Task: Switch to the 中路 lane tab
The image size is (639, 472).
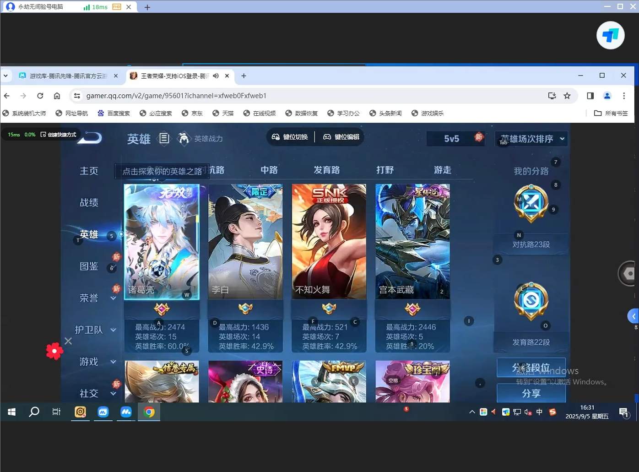Action: pyautogui.click(x=269, y=170)
